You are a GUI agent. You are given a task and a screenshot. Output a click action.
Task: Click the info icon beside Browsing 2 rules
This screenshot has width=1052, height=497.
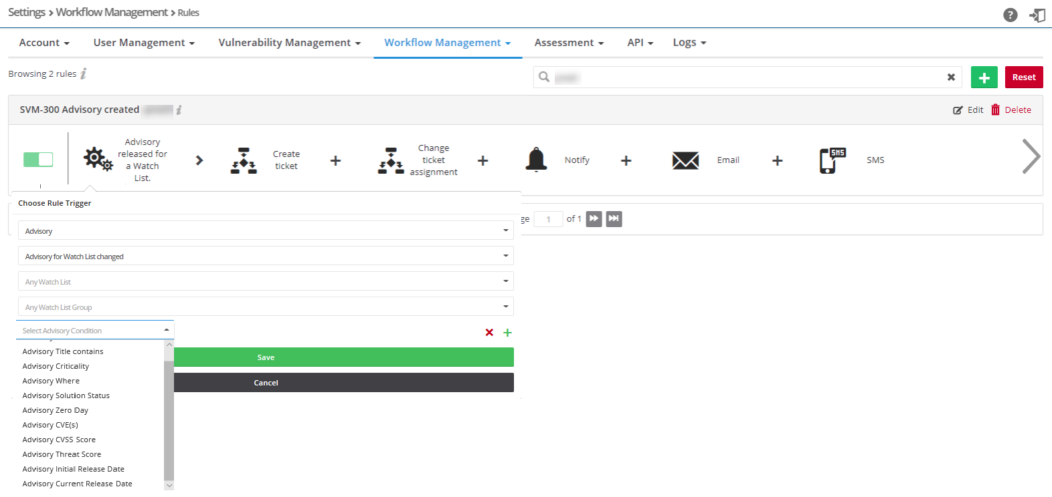pos(84,73)
